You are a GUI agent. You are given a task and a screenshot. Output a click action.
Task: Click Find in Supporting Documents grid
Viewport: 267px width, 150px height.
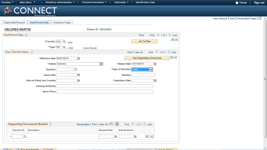94,124
